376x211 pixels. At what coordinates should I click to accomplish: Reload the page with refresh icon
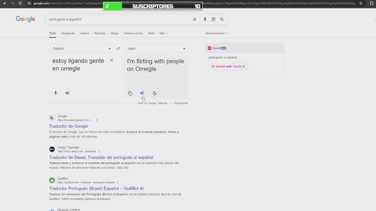[x=20, y=3]
